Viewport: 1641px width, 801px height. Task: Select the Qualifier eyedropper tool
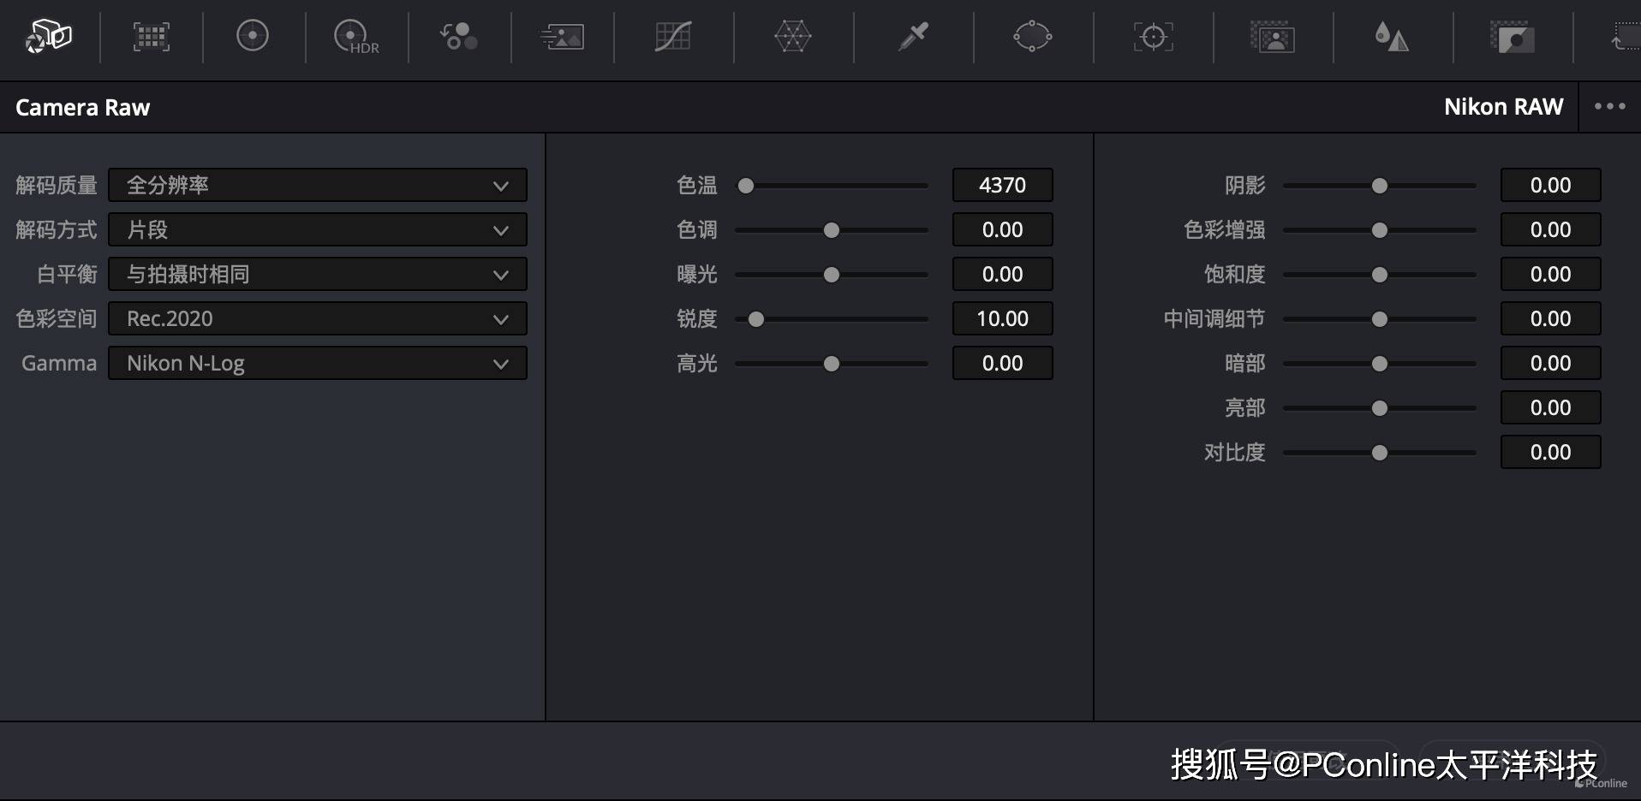point(913,37)
